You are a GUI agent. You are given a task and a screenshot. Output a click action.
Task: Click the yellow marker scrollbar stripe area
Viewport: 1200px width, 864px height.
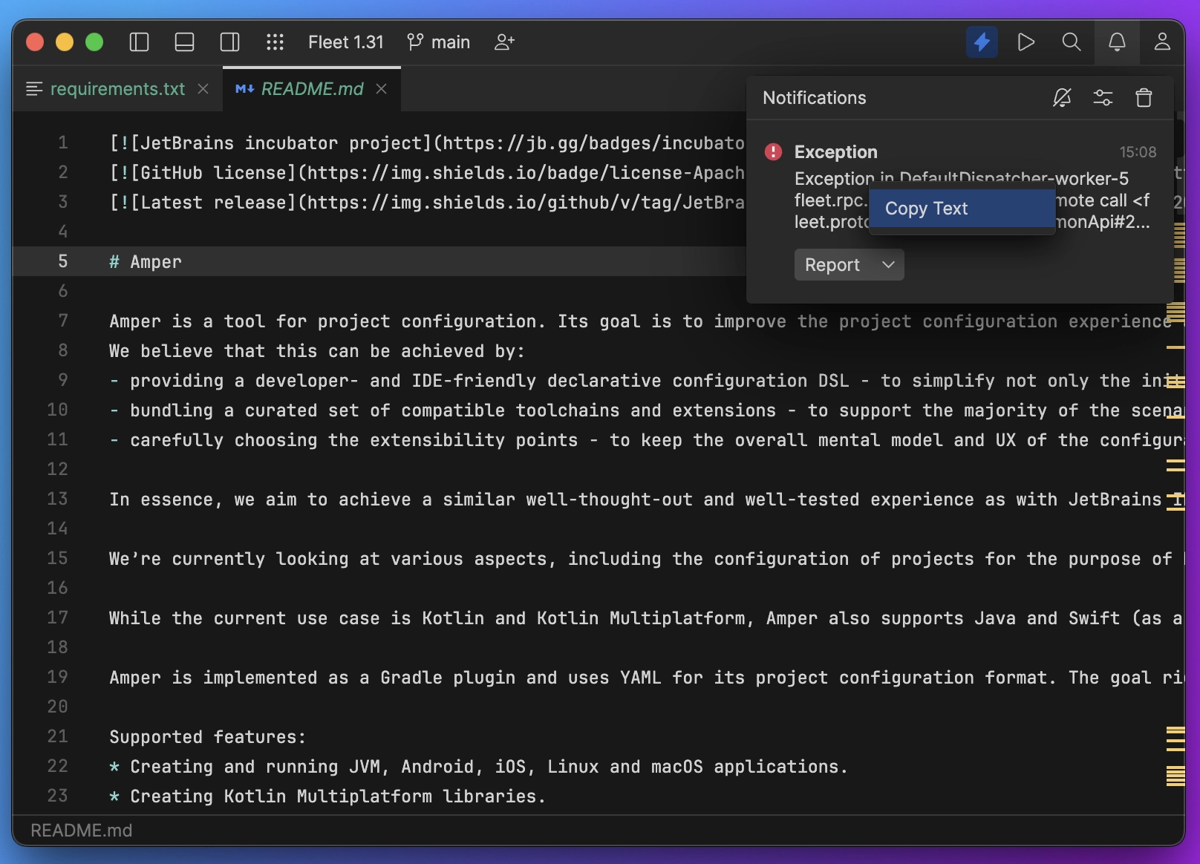pyautogui.click(x=1175, y=505)
